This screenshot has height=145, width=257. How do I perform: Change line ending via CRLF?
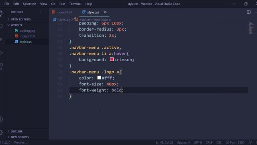point(209,143)
